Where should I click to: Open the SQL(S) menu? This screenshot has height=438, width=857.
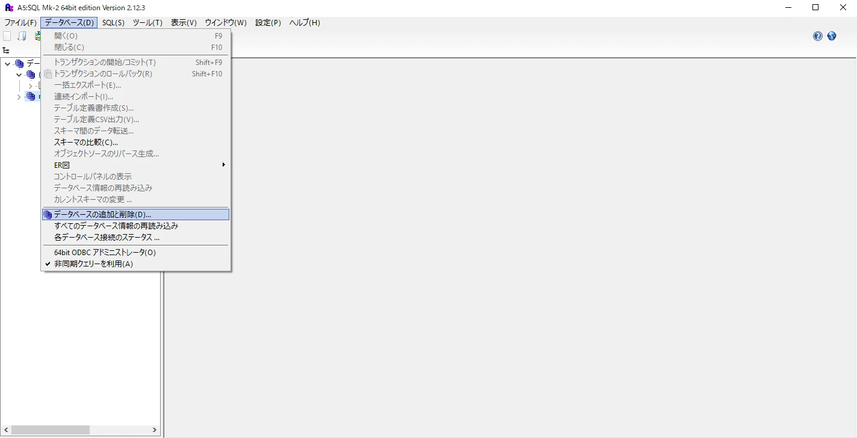113,23
